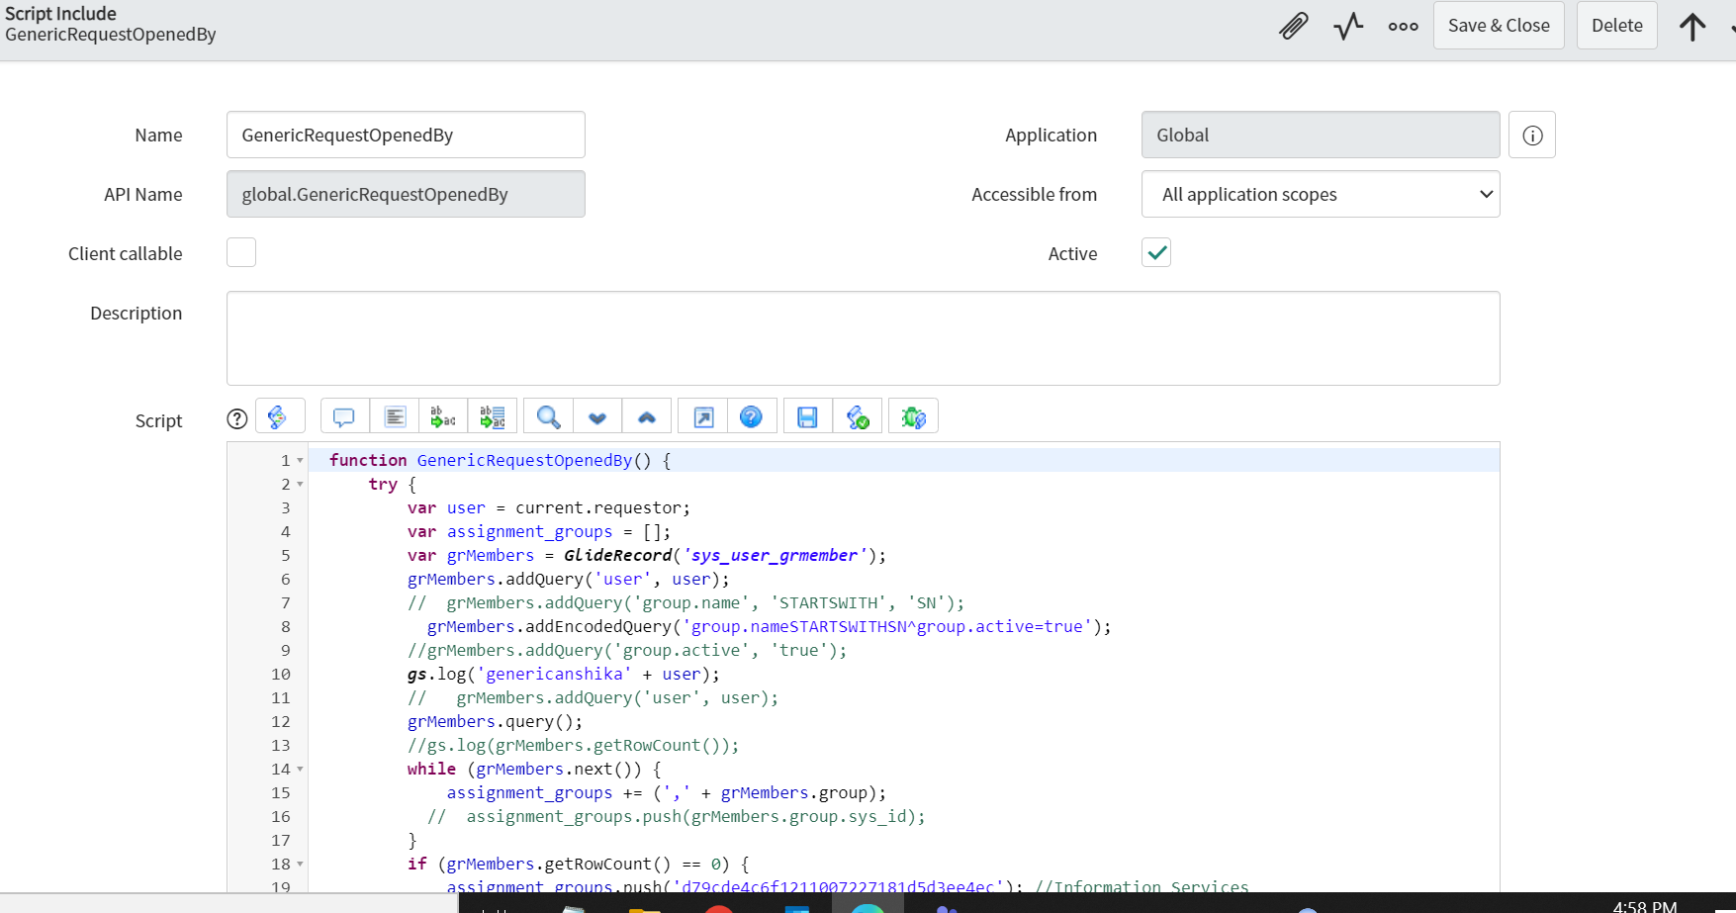Launch the script debugger bug icon
Image resolution: width=1736 pixels, height=913 pixels.
(x=913, y=415)
